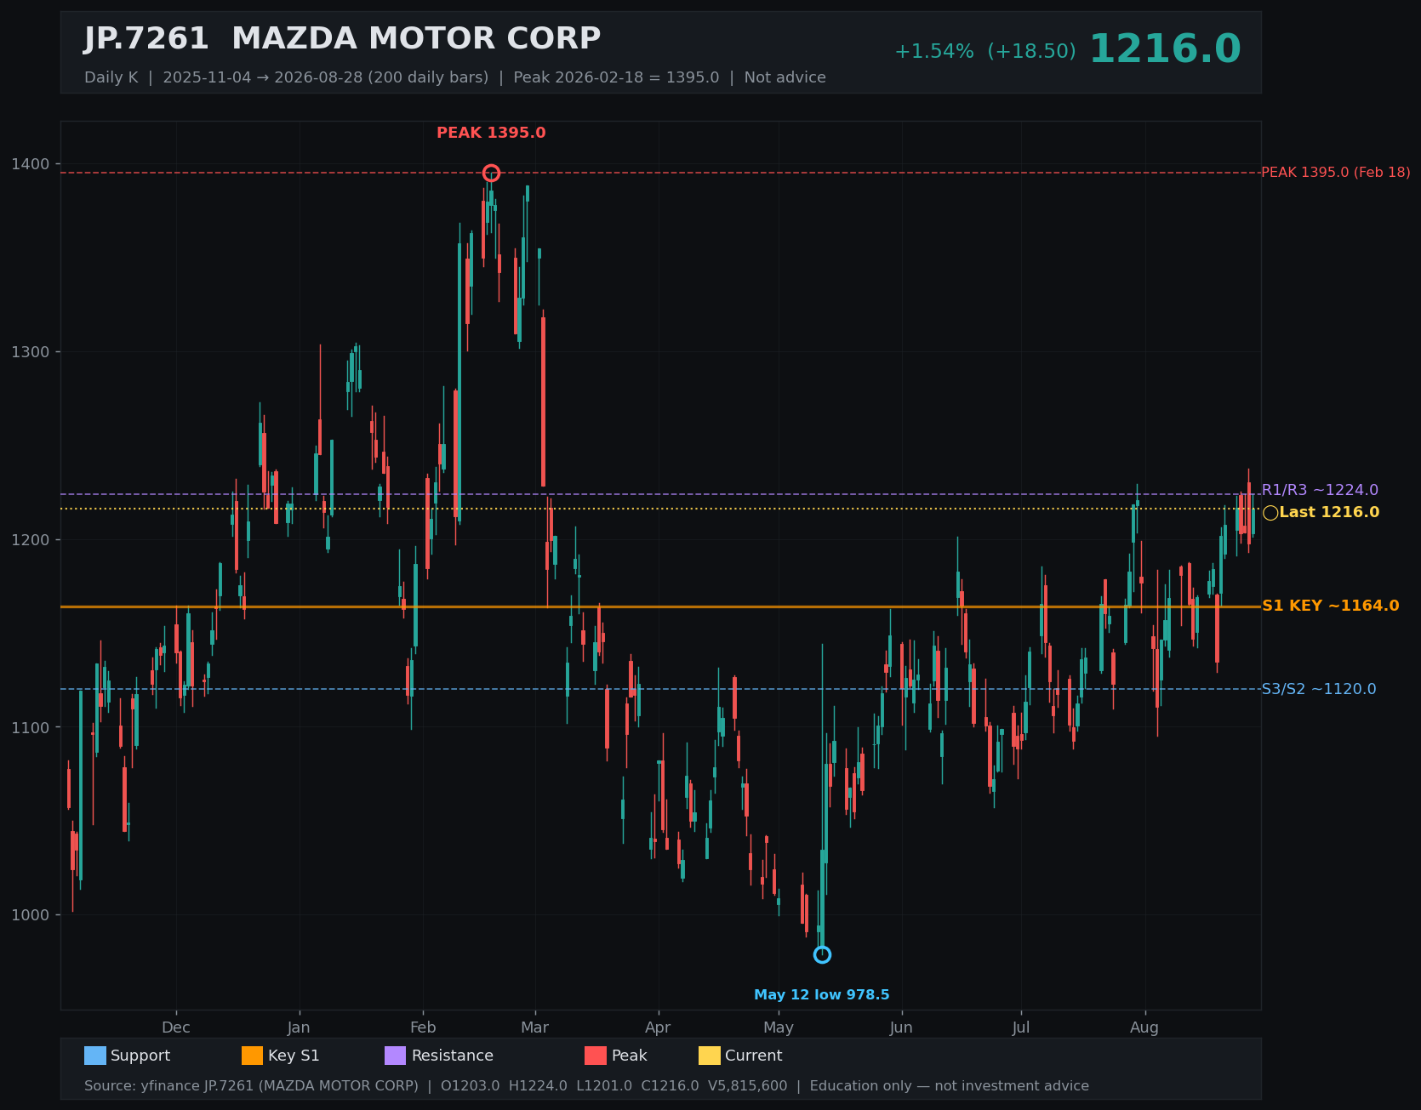Click the 'Dec' month label on the time axis

coord(176,1027)
